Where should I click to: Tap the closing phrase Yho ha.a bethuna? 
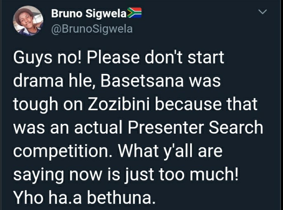[84, 197]
